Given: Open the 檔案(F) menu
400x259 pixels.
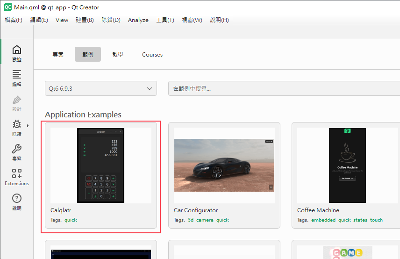Looking at the screenshot, I should (14, 20).
